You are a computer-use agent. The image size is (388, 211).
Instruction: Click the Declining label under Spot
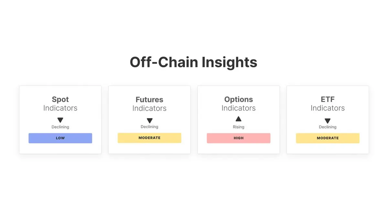pyautogui.click(x=60, y=127)
